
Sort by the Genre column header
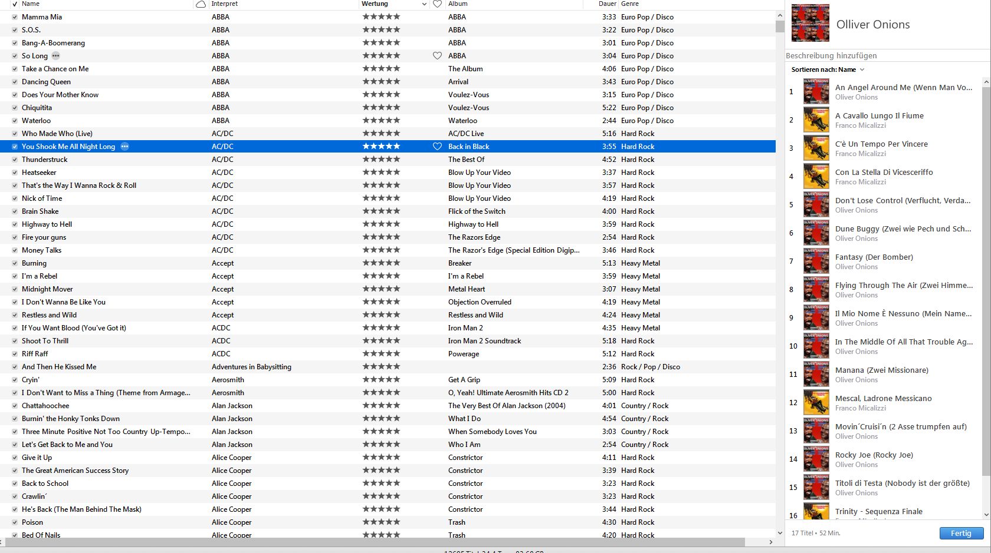(x=630, y=4)
